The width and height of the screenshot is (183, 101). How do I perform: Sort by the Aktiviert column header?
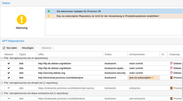(x=9, y=54)
